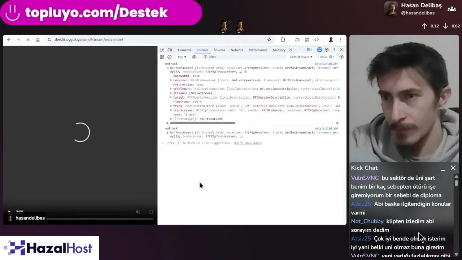
Task: Open DevTools customize three-dot menu
Action: pyautogui.click(x=334, y=50)
